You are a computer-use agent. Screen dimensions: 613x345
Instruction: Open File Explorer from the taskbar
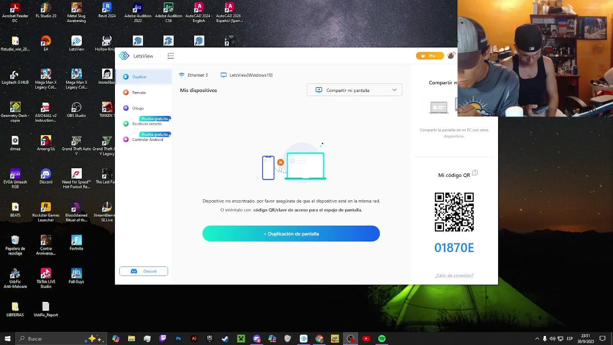[x=131, y=339]
